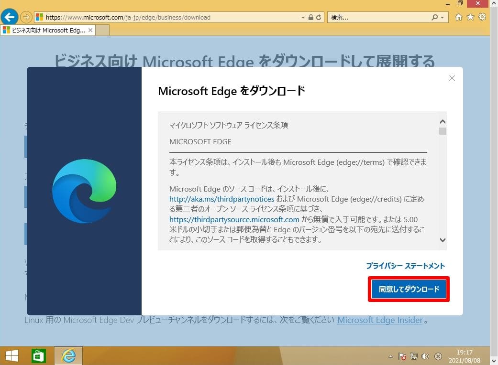Click the security lock icon in address bar
498x365 pixels.
pyautogui.click(x=311, y=18)
